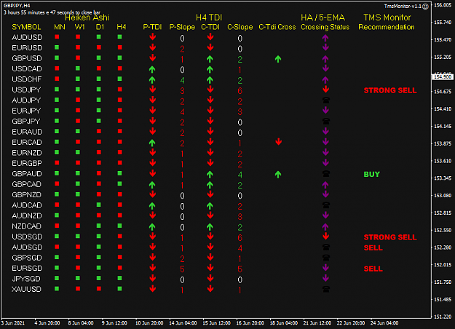Select the NZDCAD symbol
The height and width of the screenshot is (329, 455).
coord(26,226)
